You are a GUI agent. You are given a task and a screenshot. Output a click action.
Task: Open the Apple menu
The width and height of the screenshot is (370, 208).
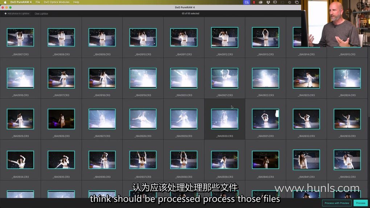point(5,2)
